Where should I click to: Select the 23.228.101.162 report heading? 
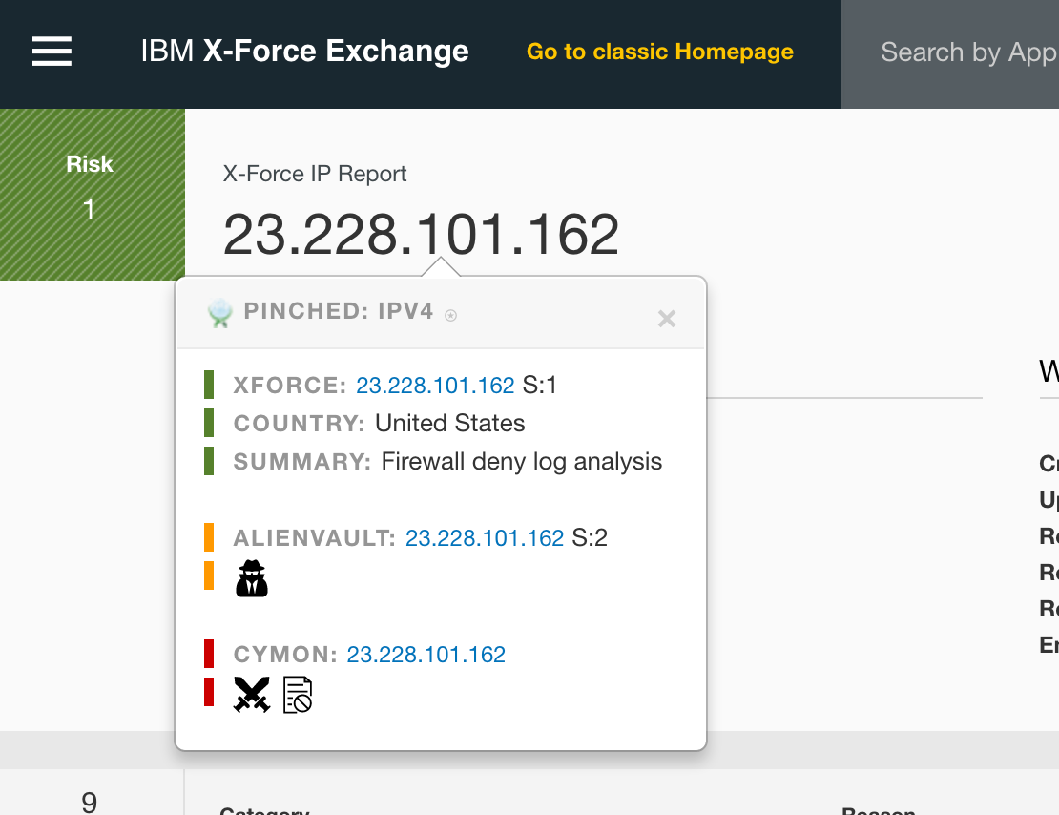[421, 235]
